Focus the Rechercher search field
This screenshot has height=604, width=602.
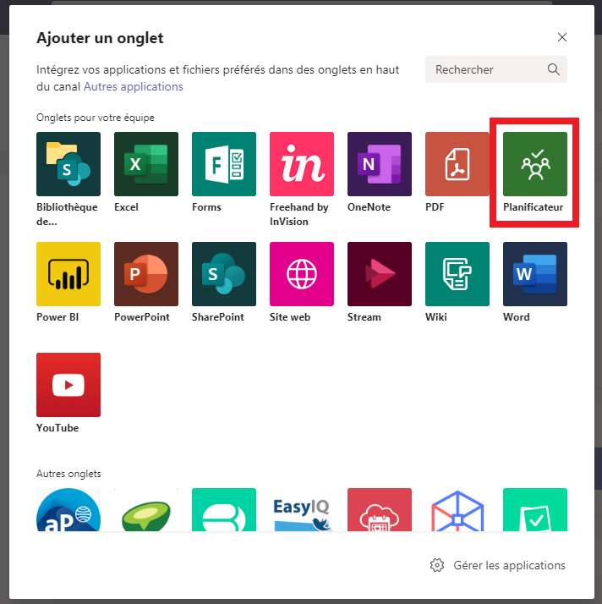coord(496,69)
